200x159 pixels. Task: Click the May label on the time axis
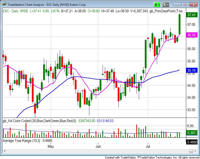51,146
